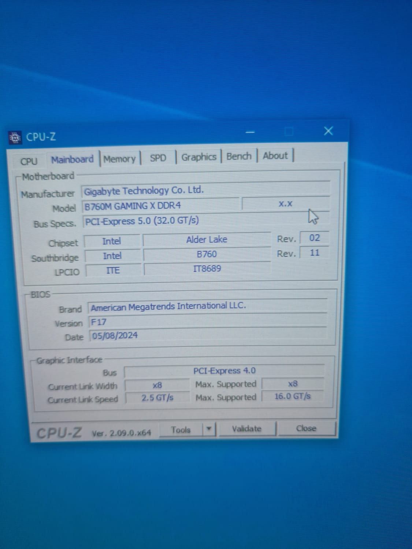
Task: Click the Tools button
Action: pos(181,430)
